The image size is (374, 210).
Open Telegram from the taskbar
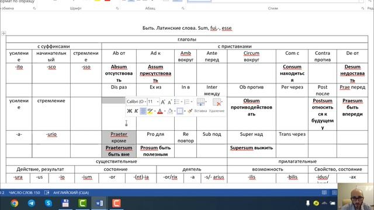click(31, 204)
